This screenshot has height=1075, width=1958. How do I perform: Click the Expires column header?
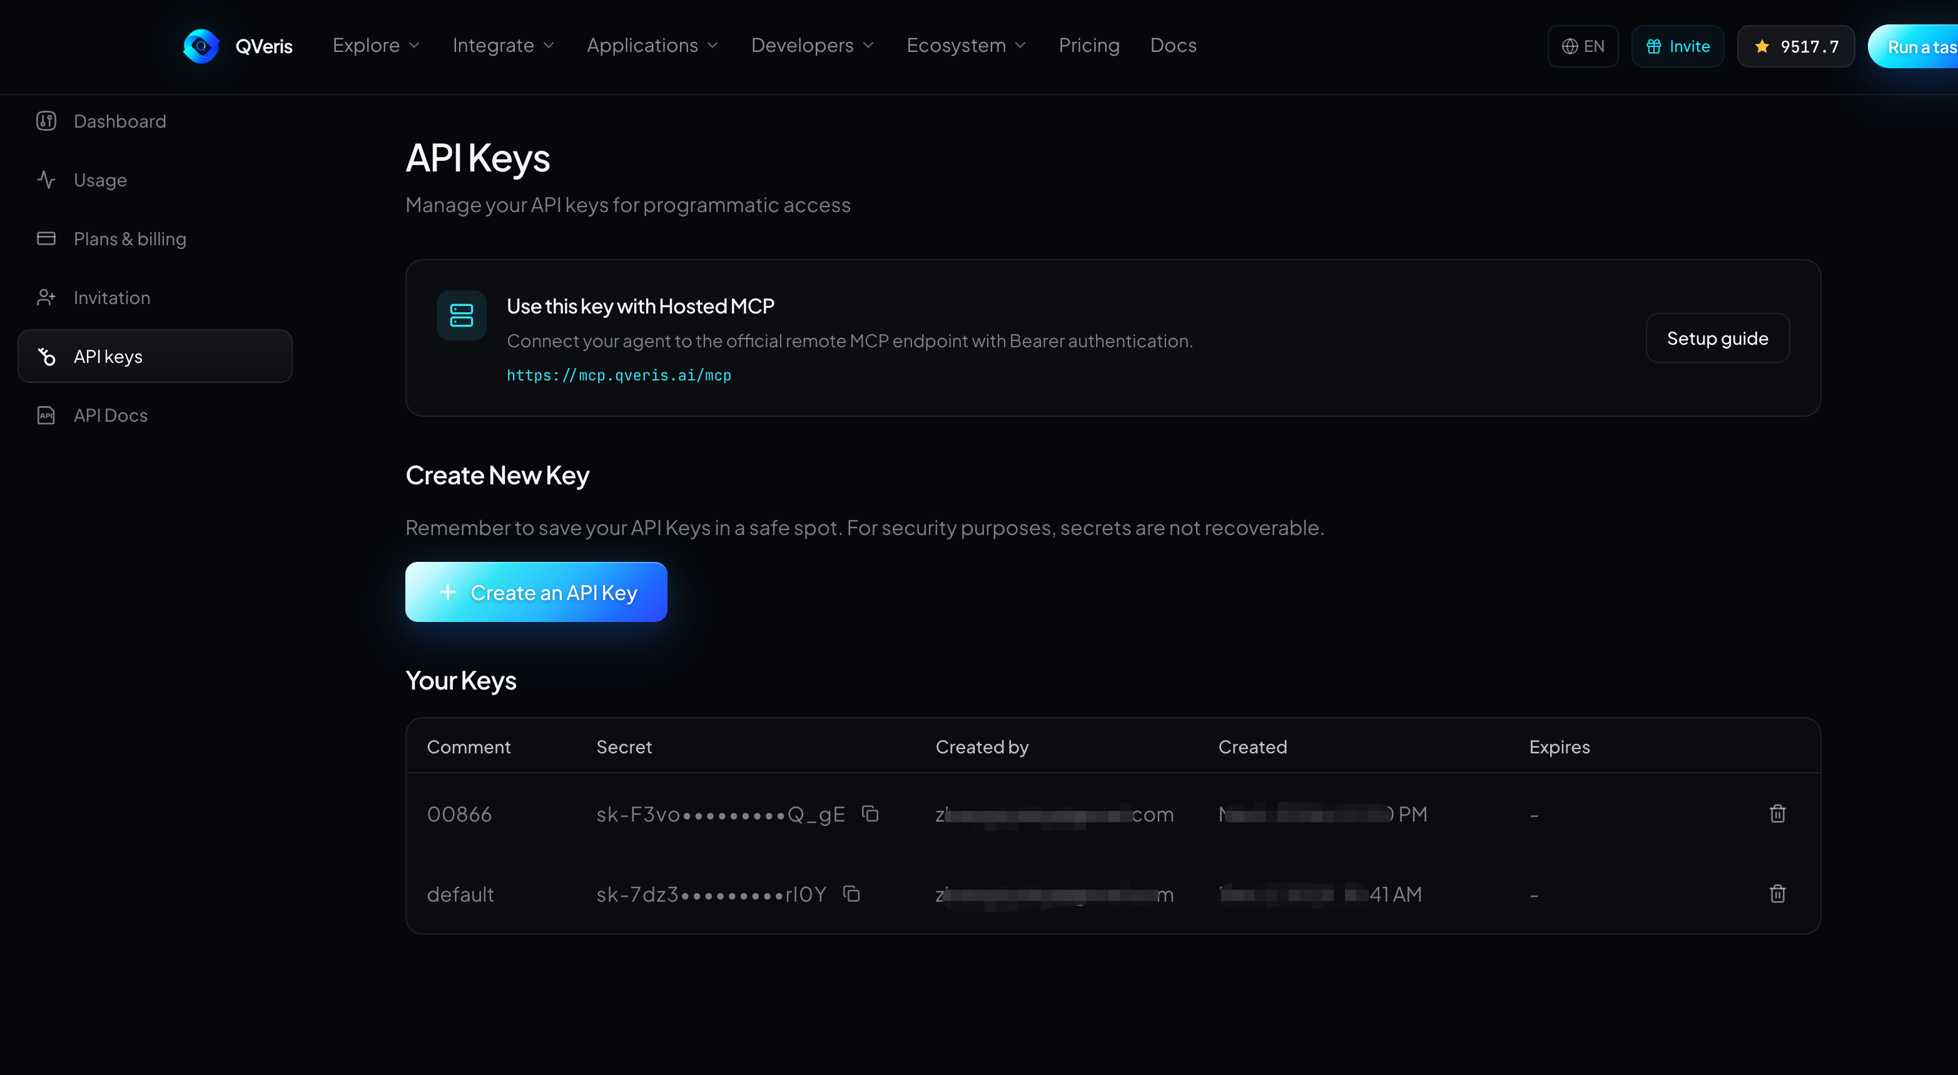(1559, 746)
